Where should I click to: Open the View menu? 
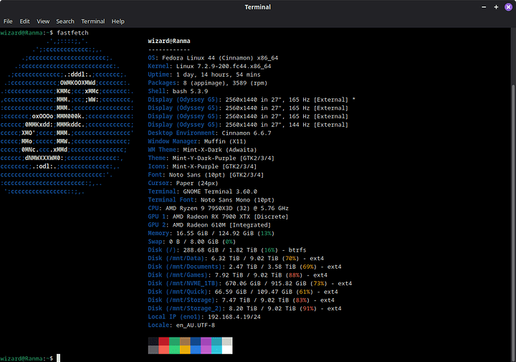(43, 22)
